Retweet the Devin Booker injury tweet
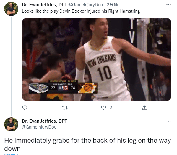This screenshot has height=155, width=177. coord(65,108)
